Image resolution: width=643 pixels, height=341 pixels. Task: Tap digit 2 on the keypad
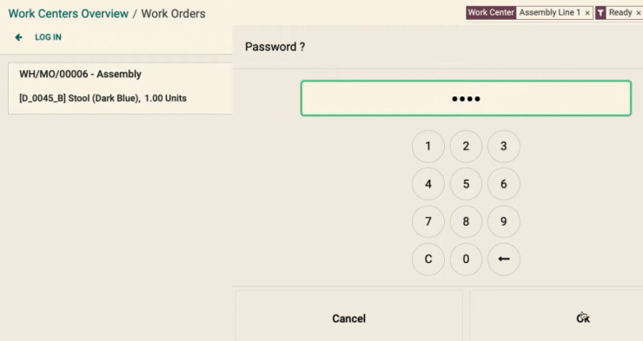[x=466, y=146]
